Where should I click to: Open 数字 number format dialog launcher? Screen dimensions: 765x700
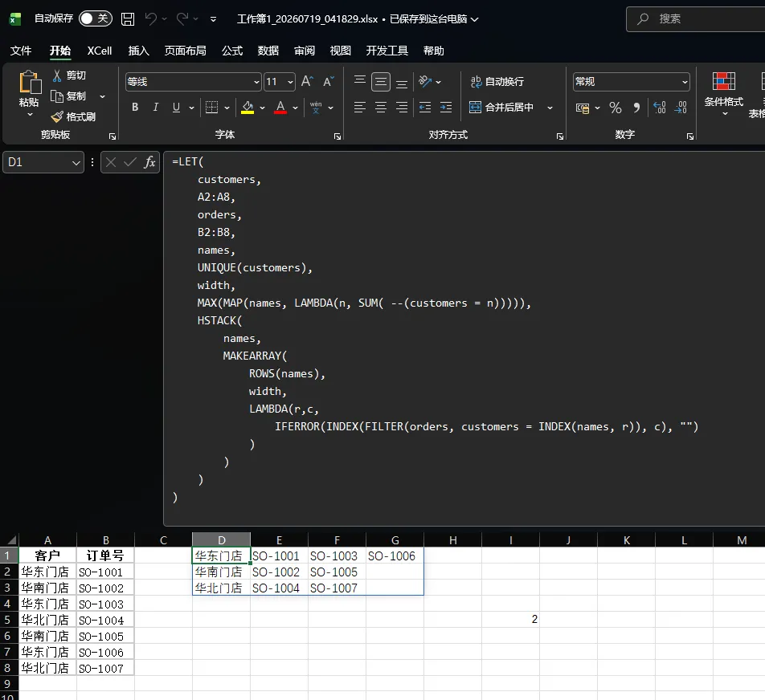(x=690, y=136)
